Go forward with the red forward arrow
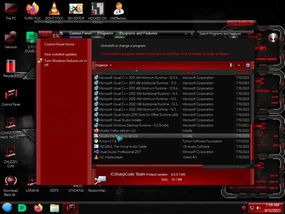The width and height of the screenshot is (285, 214). (x=49, y=33)
